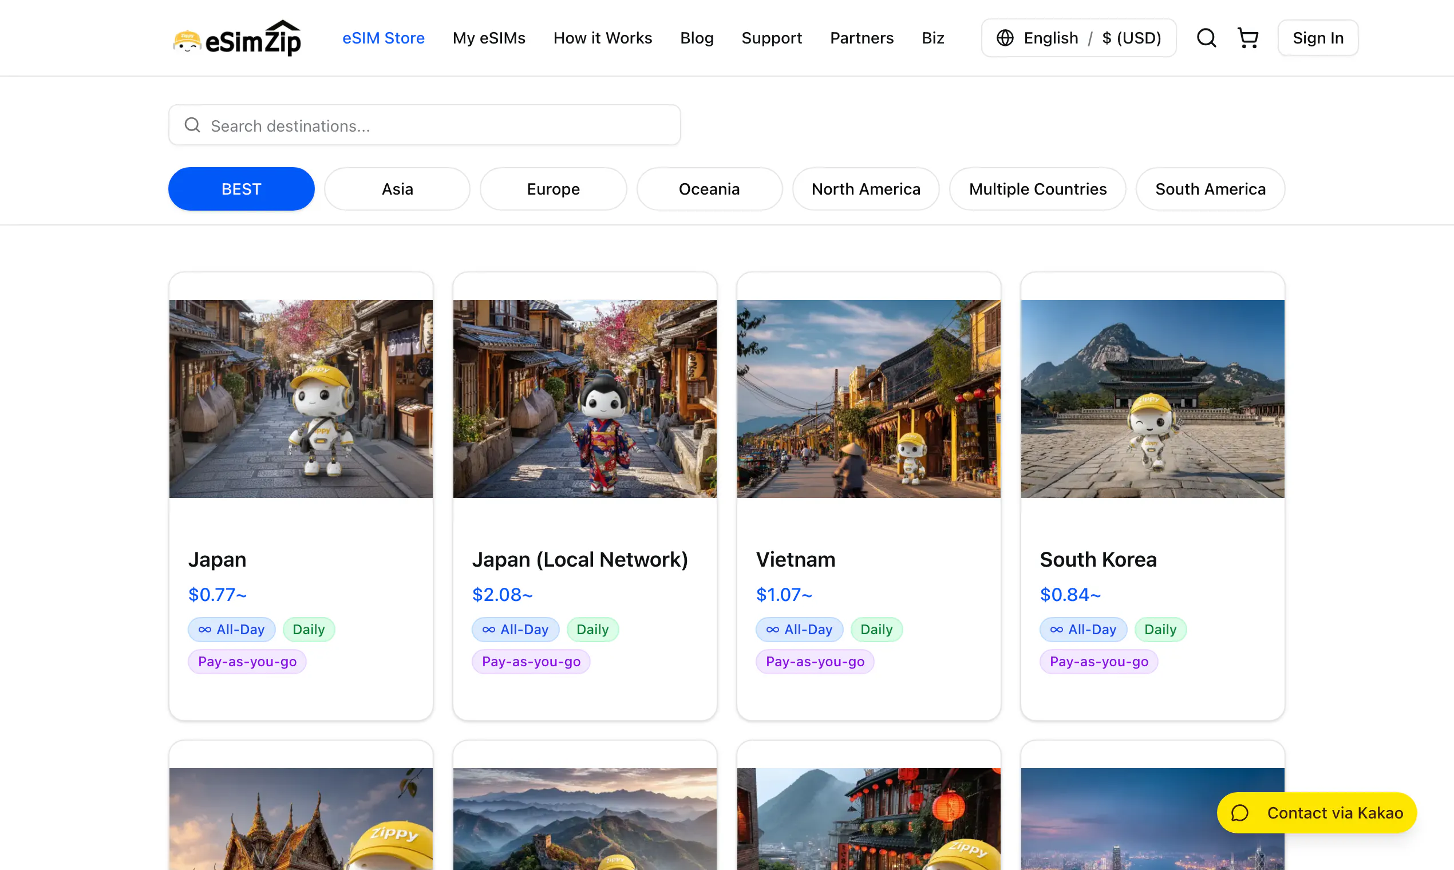The height and width of the screenshot is (870, 1454).
Task: Open the Great Wall image card
Action: pyautogui.click(x=584, y=819)
